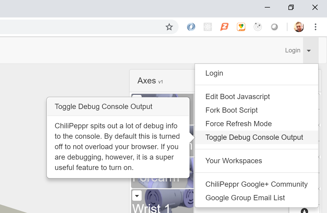
Task: Click the gray sphere extension icon
Action: 274,27
